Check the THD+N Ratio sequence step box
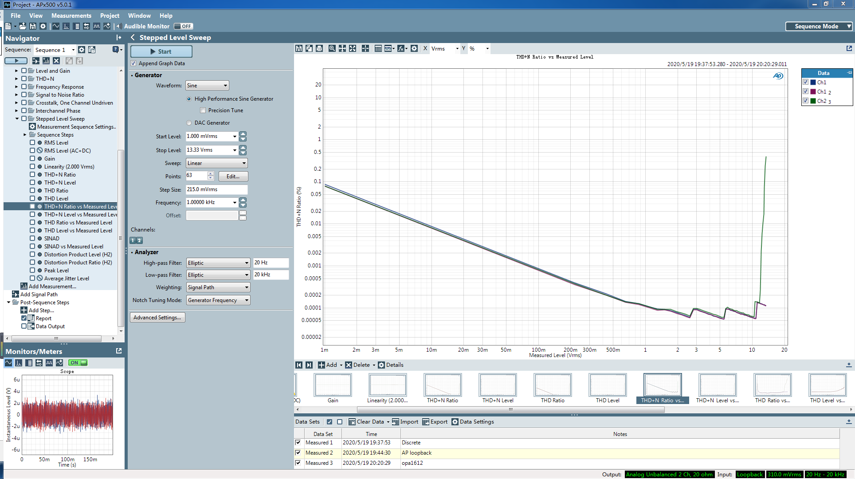Viewport: 855px width, 479px height. (32, 174)
